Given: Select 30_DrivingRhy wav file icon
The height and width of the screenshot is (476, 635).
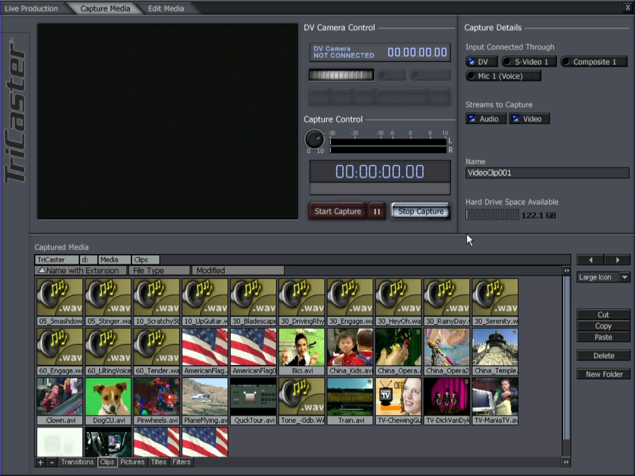Looking at the screenshot, I should click(x=302, y=302).
